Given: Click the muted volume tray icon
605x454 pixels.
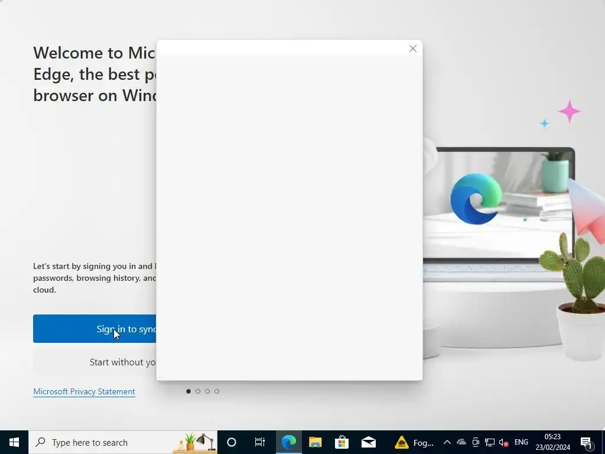Looking at the screenshot, I should click(x=503, y=442).
